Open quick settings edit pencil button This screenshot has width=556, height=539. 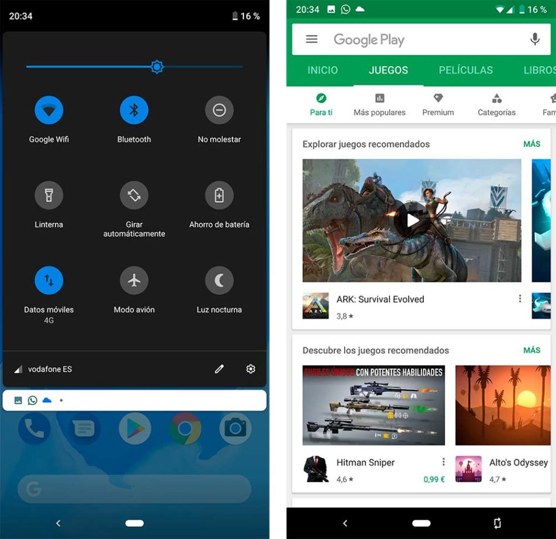click(x=219, y=369)
